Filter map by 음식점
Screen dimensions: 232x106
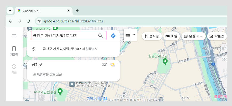pyautogui.click(x=152, y=36)
